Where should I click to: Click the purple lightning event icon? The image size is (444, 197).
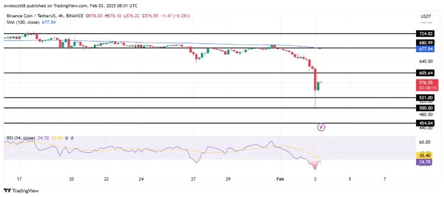(321, 127)
